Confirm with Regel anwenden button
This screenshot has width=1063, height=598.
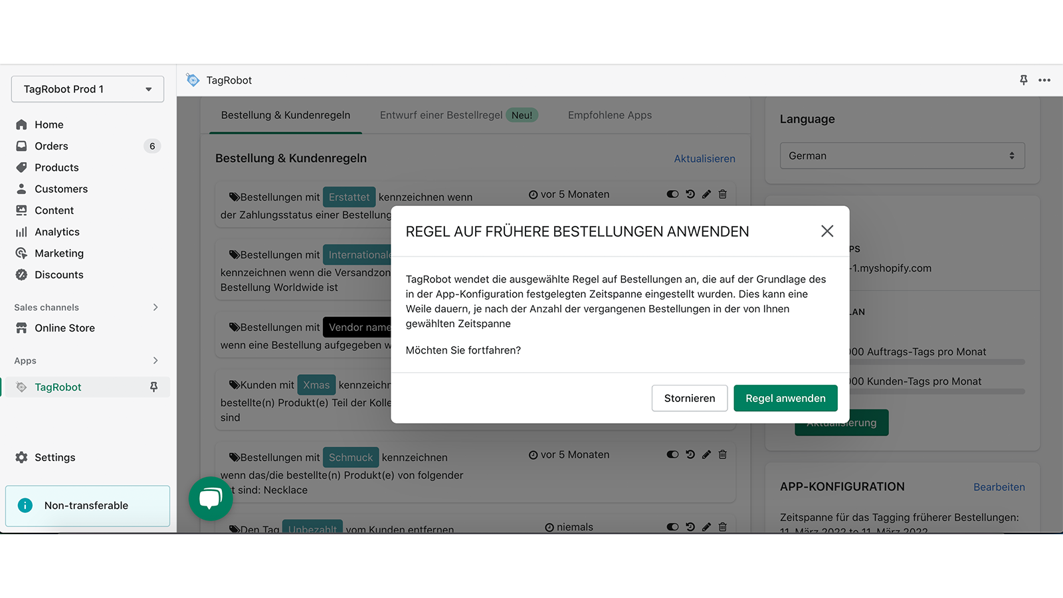[785, 398]
